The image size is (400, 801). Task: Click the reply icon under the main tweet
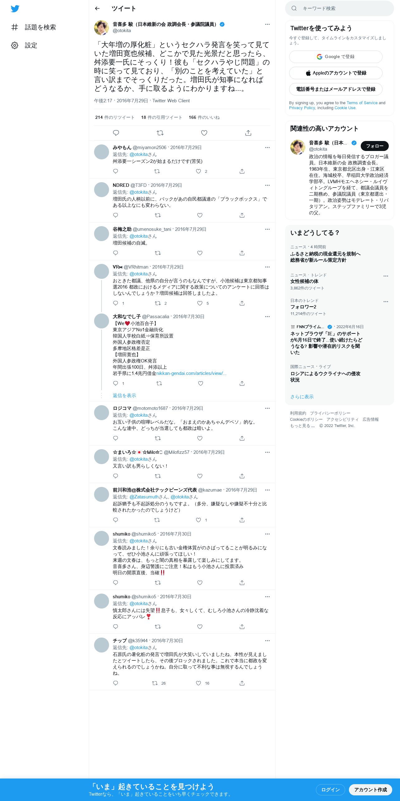tap(116, 133)
